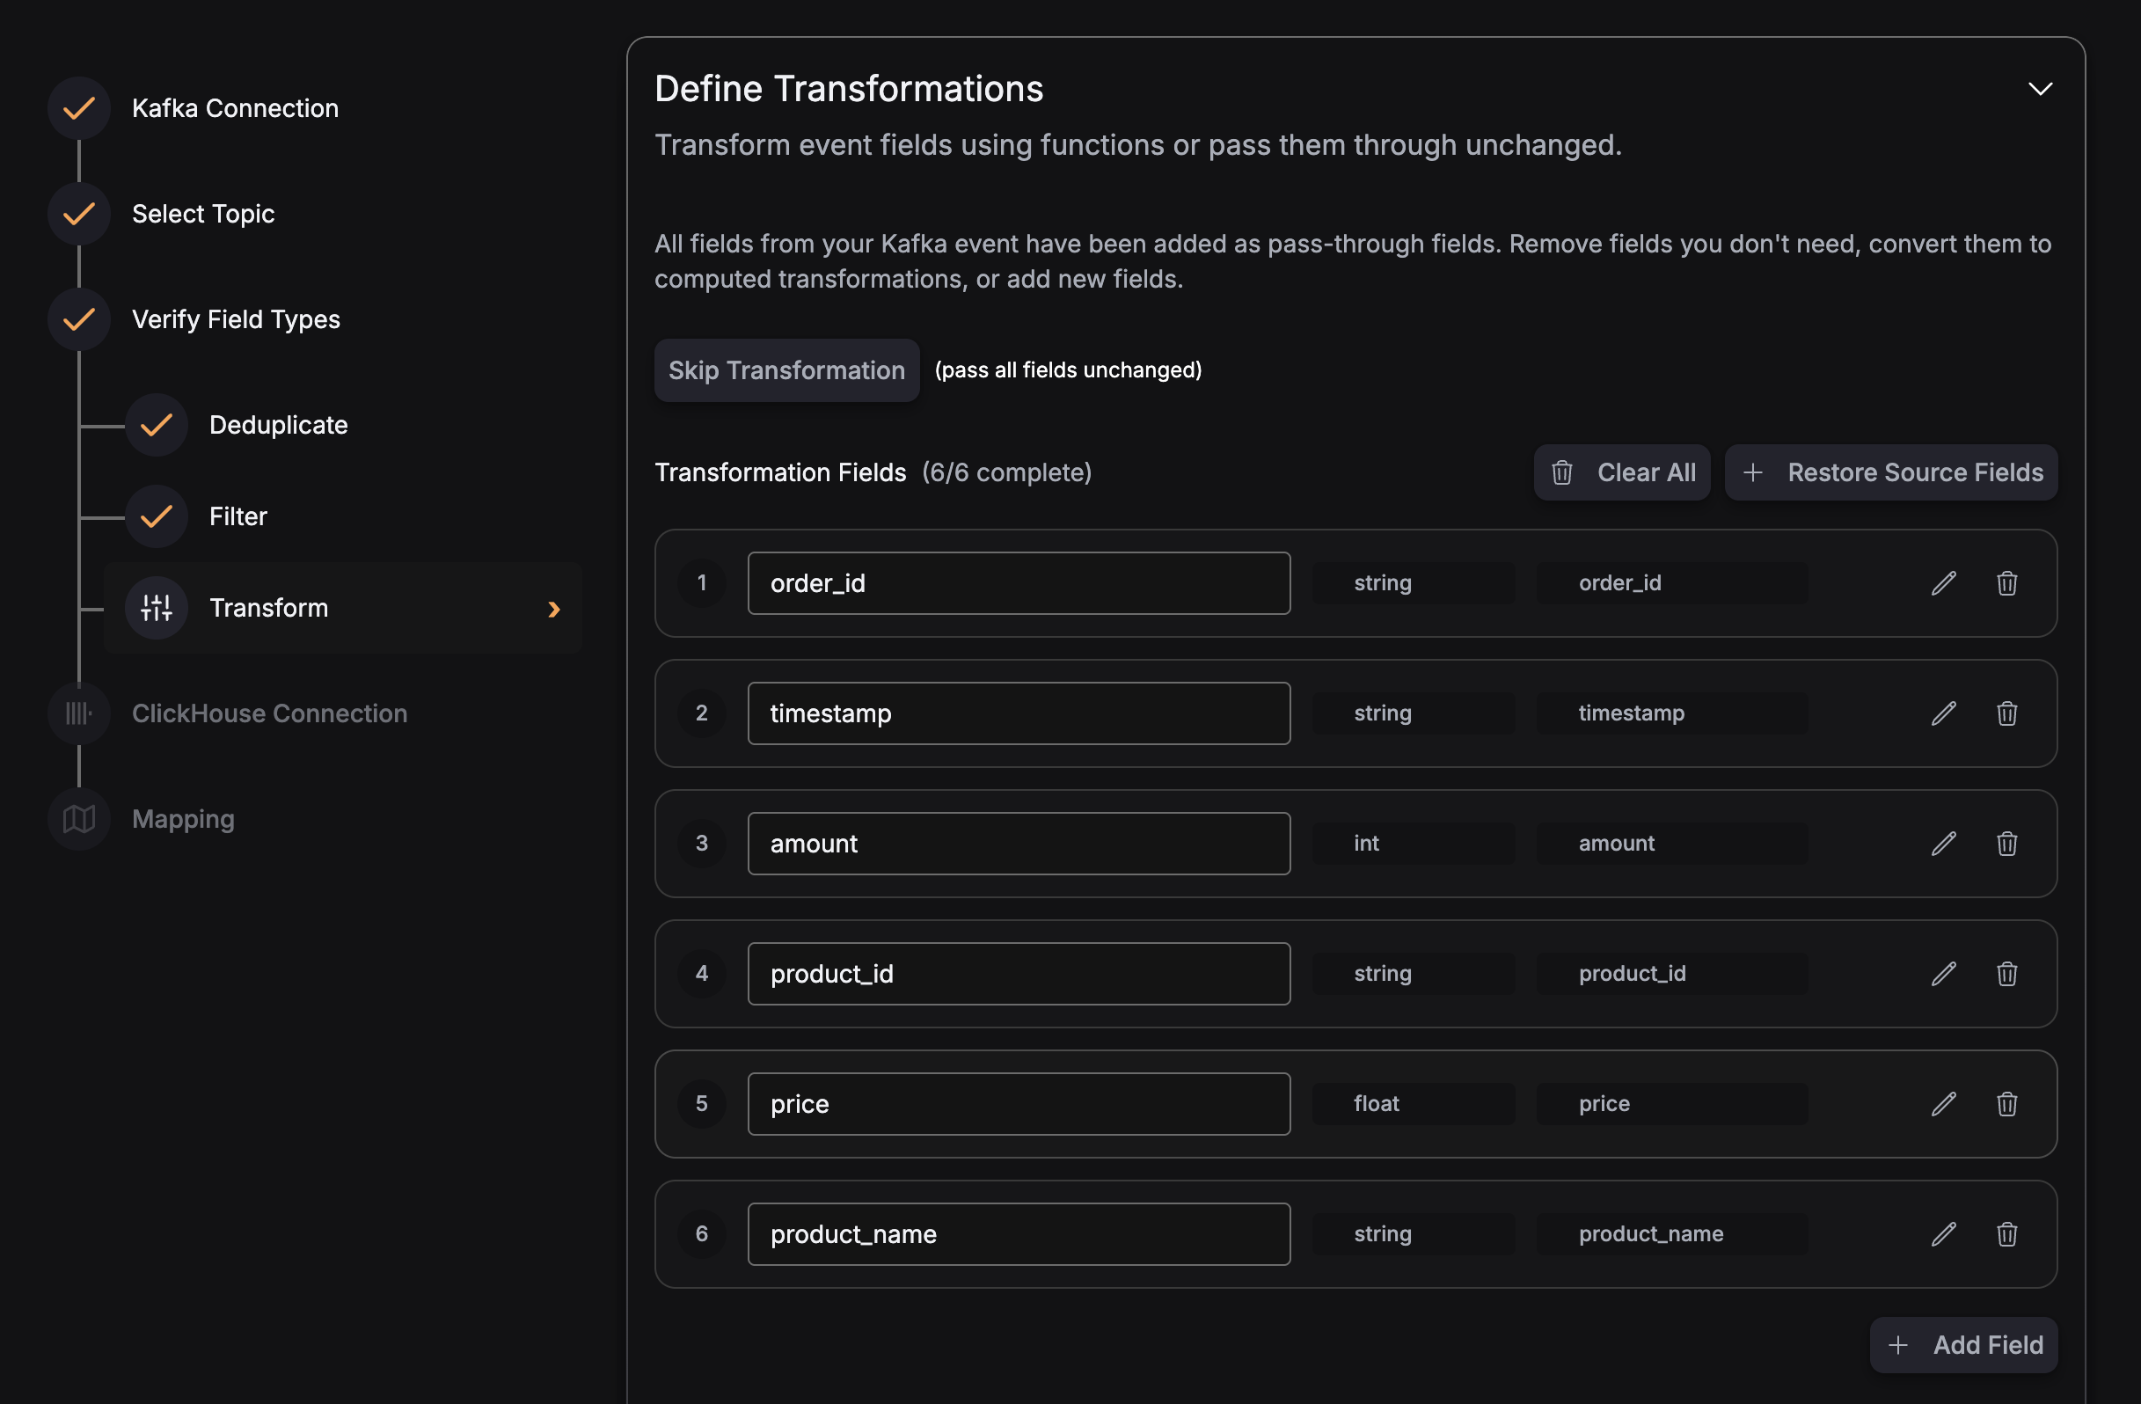Edit the order_id field with pencil icon
The width and height of the screenshot is (2141, 1404).
point(1943,583)
